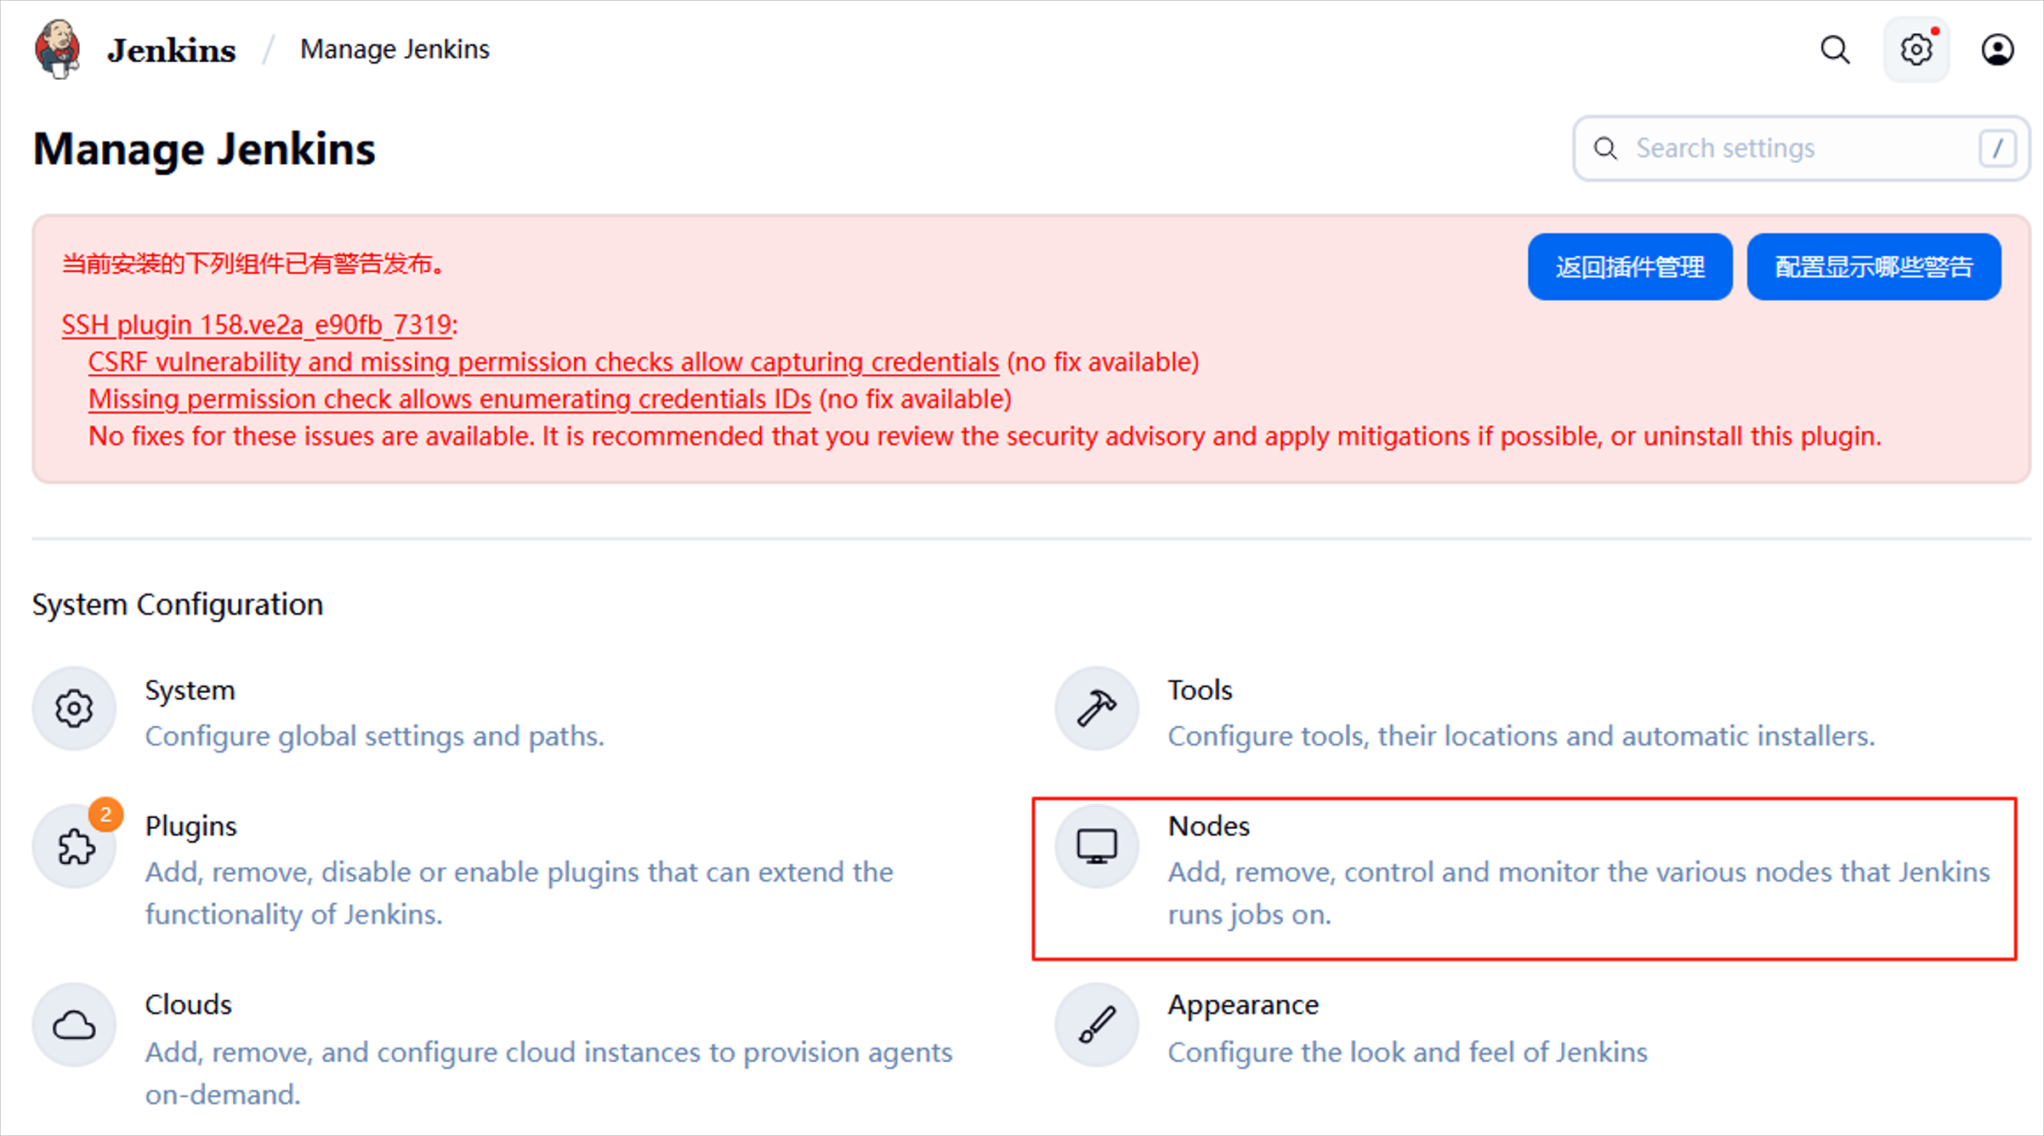Click the slash shortcut hint in search box

point(1997,149)
